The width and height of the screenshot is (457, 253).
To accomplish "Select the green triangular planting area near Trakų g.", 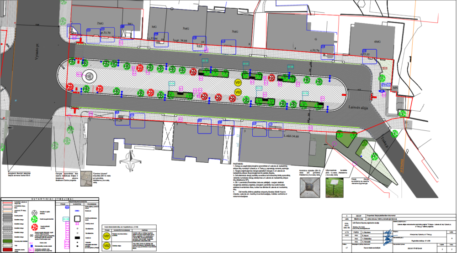I will point(347,137).
